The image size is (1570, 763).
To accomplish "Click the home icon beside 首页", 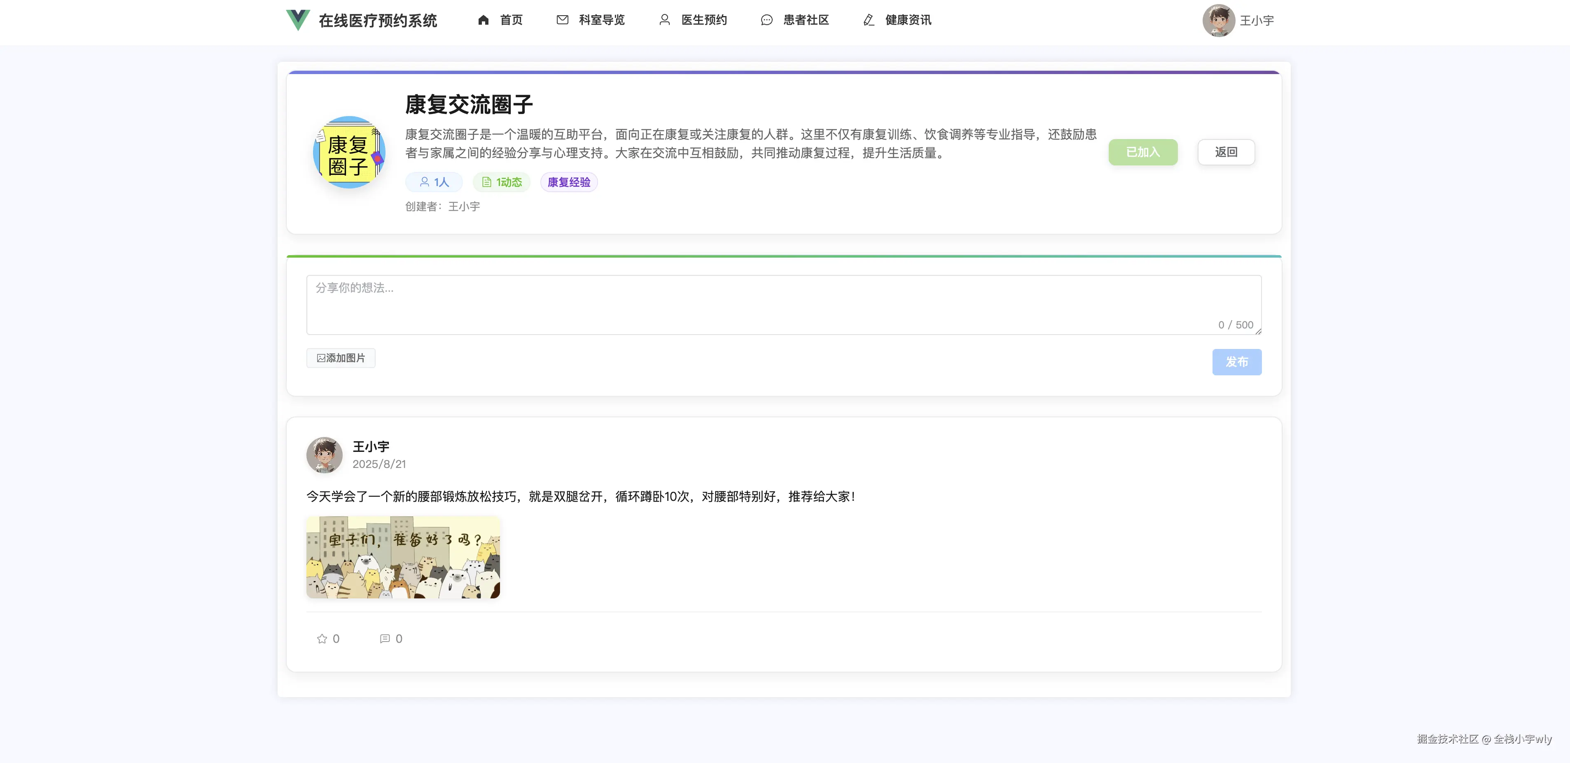I will click(x=483, y=20).
